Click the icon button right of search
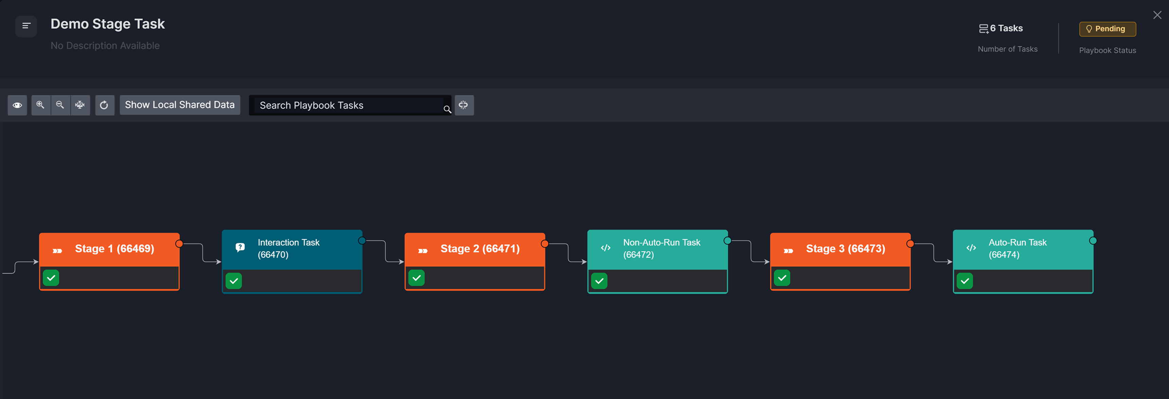Image resolution: width=1169 pixels, height=399 pixels. tap(464, 105)
